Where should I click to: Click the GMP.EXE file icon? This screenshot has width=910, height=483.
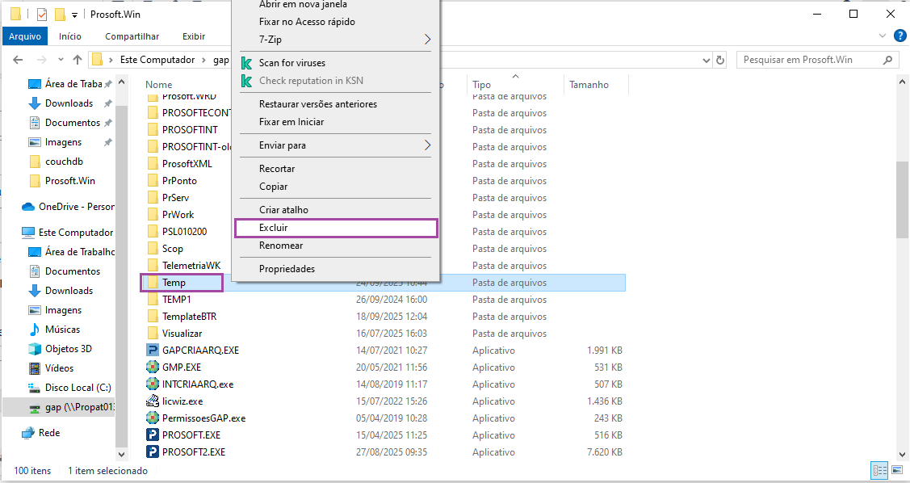(153, 367)
